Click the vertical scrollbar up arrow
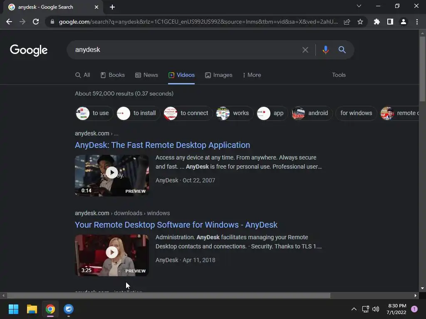The width and height of the screenshot is (426, 319). (422, 33)
